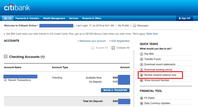198x107 pixels.
Task: Click the Refer Now link
Action: [152, 34]
